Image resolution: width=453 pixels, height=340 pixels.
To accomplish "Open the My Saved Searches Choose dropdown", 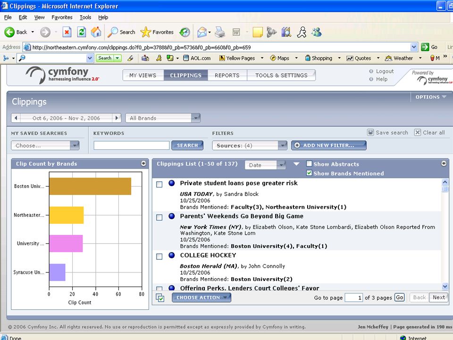I will pyautogui.click(x=45, y=145).
